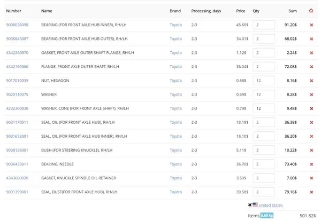Click quantity box for WASHER, CONE row
This screenshot has width=321, height=221.
tap(264, 108)
